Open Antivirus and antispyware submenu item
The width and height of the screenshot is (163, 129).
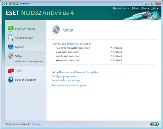click(x=29, y=61)
